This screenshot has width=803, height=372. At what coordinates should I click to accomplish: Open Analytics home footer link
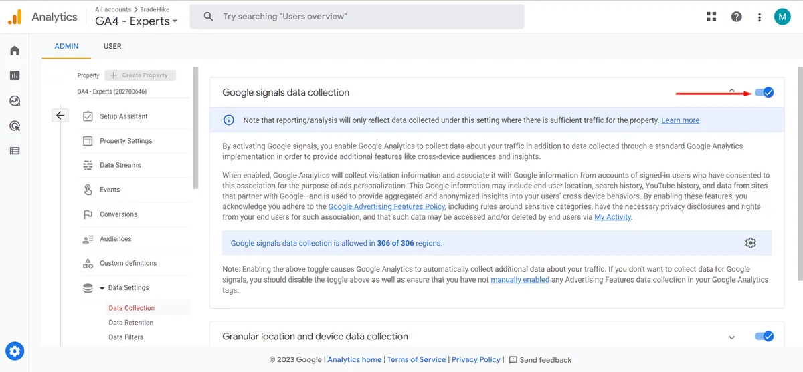click(x=354, y=359)
